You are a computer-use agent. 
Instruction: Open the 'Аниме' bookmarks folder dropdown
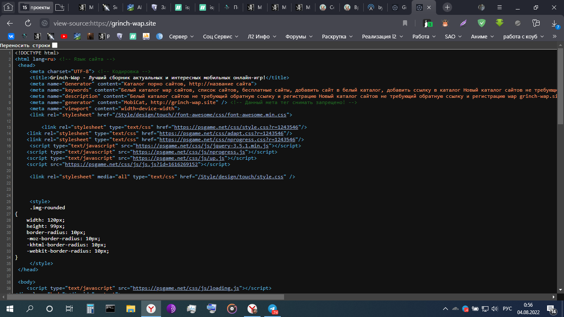pyautogui.click(x=482, y=36)
